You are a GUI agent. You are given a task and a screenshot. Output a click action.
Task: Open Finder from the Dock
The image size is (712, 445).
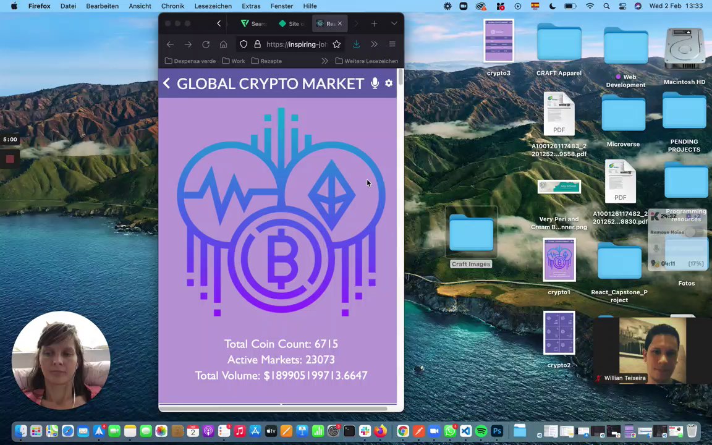point(21,430)
